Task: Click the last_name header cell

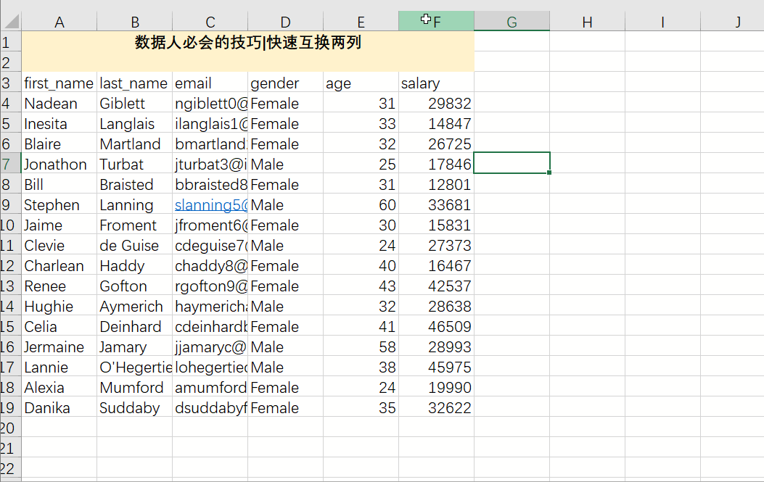Action: (x=134, y=83)
